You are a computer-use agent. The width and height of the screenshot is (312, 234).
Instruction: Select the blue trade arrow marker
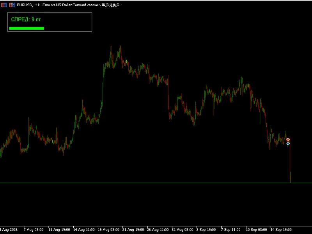point(288,144)
